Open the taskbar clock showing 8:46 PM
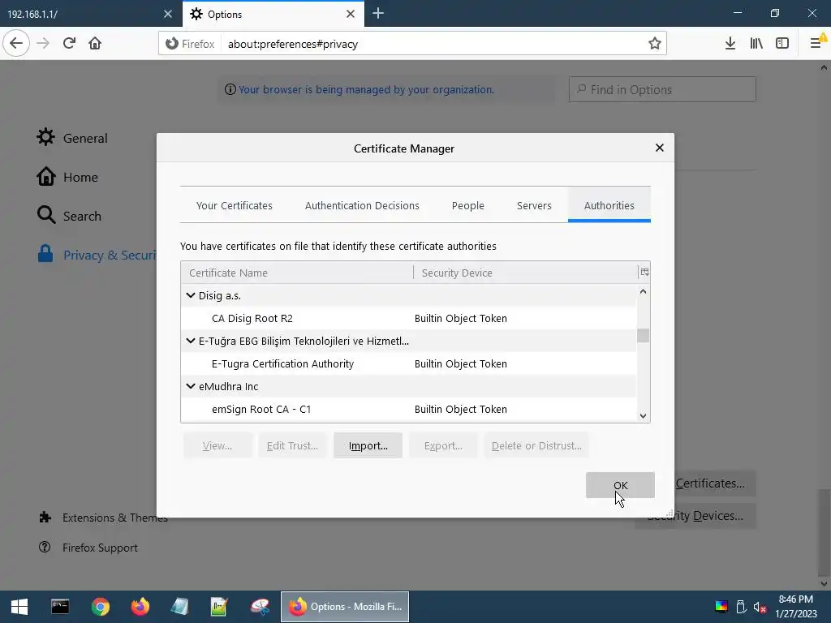831x623 pixels. [796, 607]
